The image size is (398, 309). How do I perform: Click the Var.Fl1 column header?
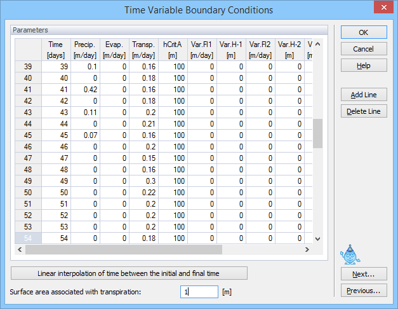pyautogui.click(x=202, y=50)
